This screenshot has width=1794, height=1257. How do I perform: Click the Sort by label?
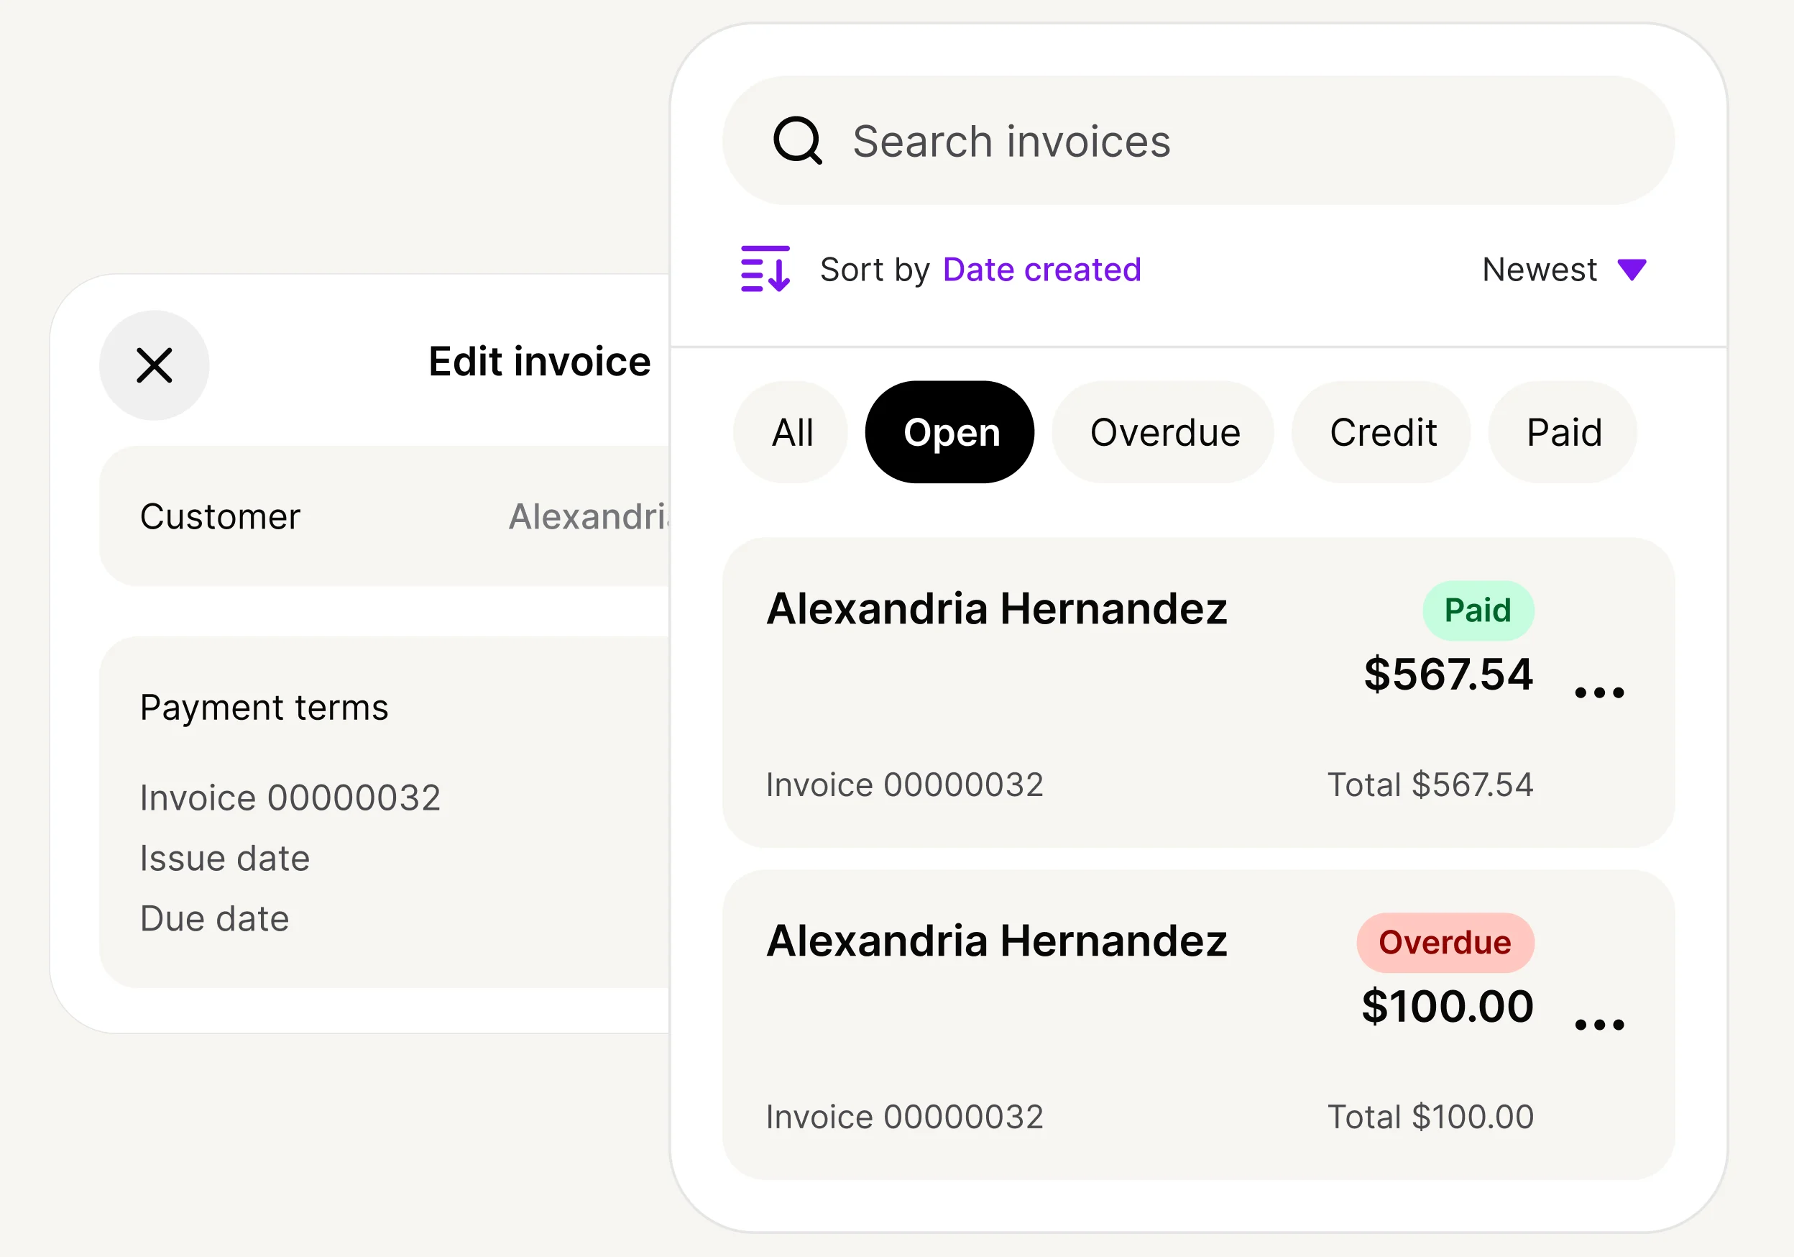point(874,270)
